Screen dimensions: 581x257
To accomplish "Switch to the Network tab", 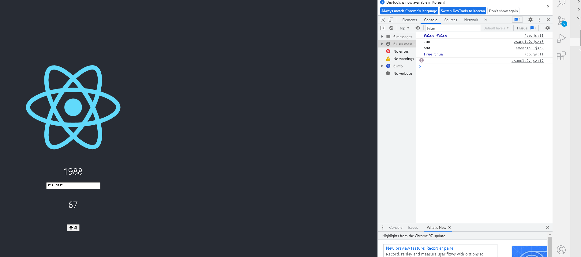I will [x=471, y=20].
